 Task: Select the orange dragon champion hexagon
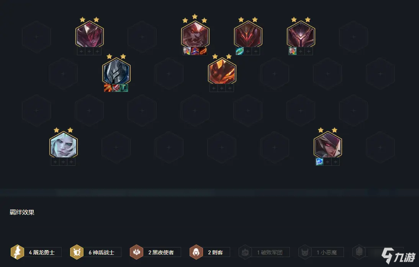click(x=222, y=71)
